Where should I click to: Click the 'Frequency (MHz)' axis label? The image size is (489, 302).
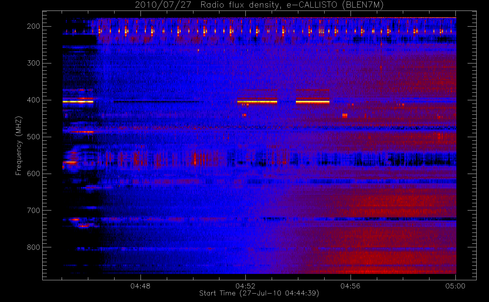[19, 146]
